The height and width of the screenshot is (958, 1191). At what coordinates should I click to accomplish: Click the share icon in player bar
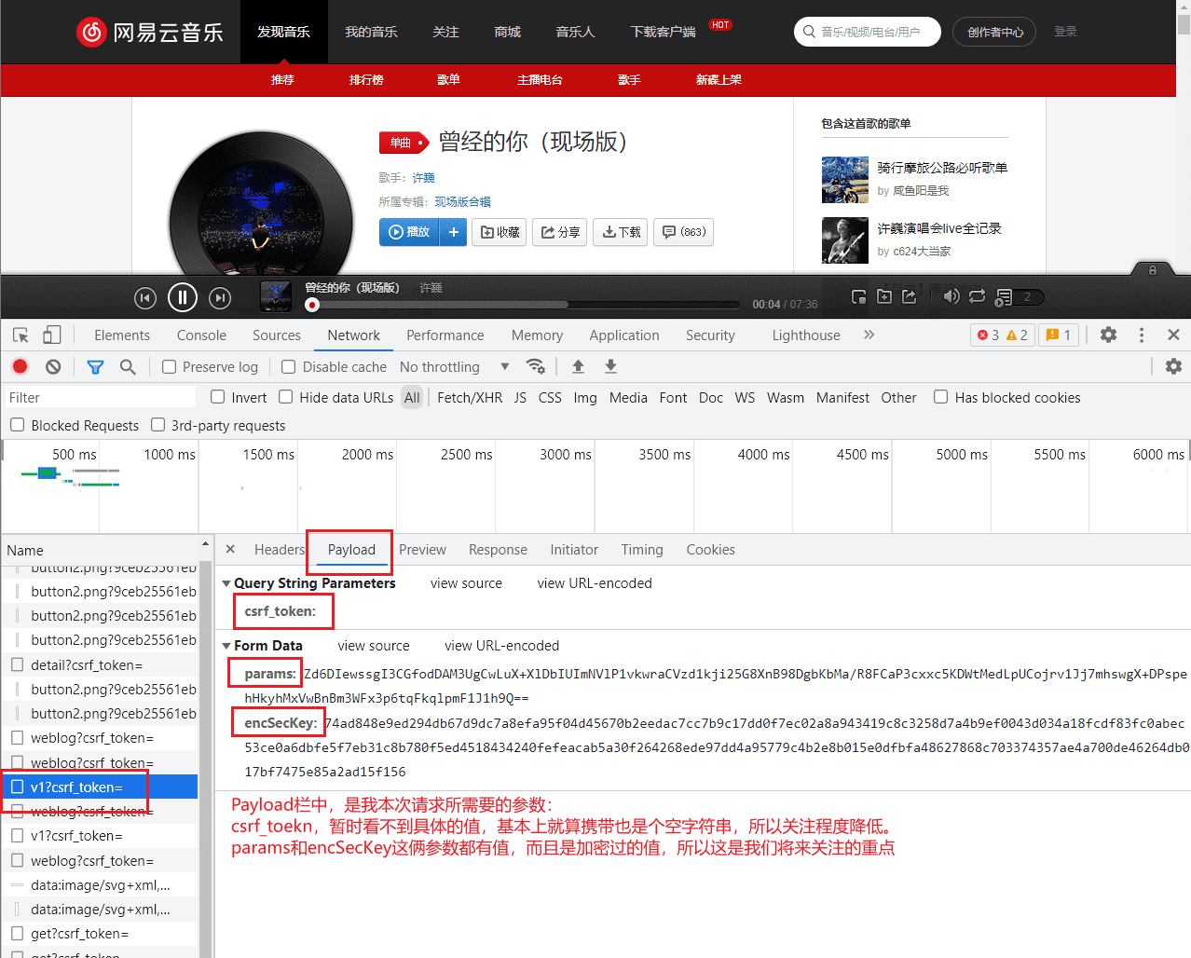coord(910,296)
